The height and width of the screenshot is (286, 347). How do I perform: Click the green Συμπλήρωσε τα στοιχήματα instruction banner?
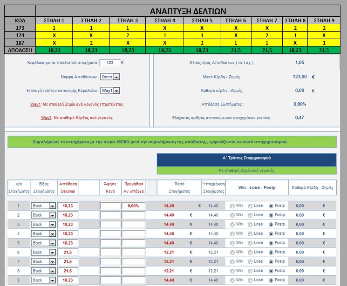pyautogui.click(x=172, y=142)
